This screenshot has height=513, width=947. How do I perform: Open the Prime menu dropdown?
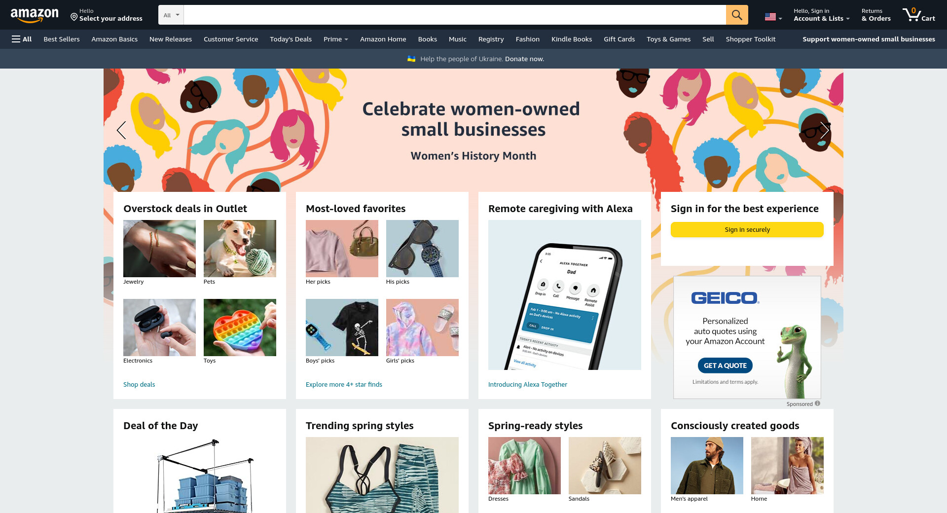336,39
